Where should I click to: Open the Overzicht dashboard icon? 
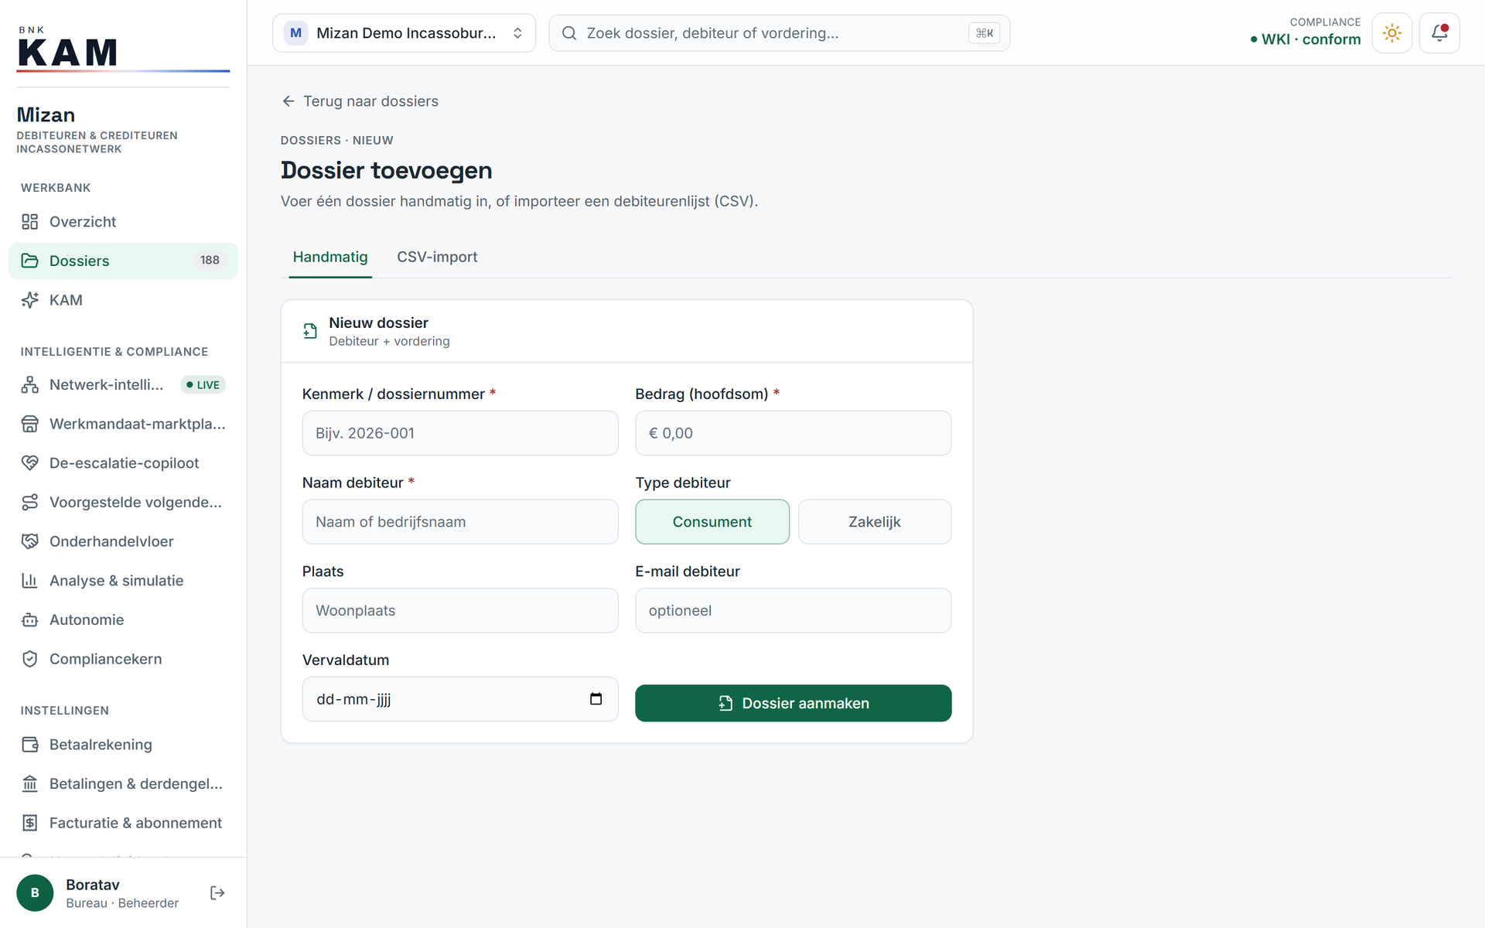pyautogui.click(x=29, y=222)
